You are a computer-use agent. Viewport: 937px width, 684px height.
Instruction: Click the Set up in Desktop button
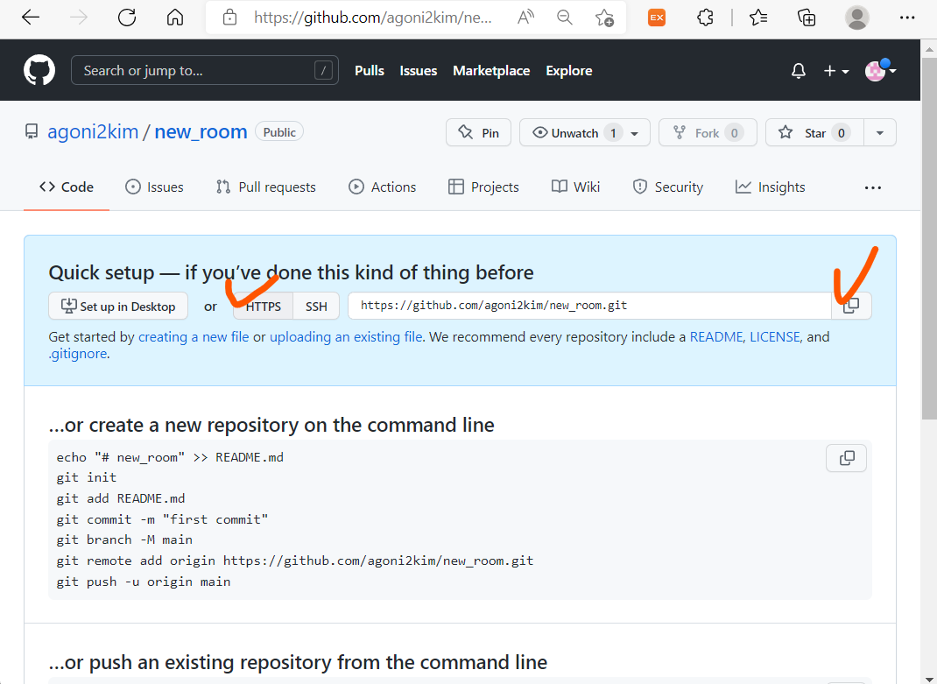click(x=118, y=307)
